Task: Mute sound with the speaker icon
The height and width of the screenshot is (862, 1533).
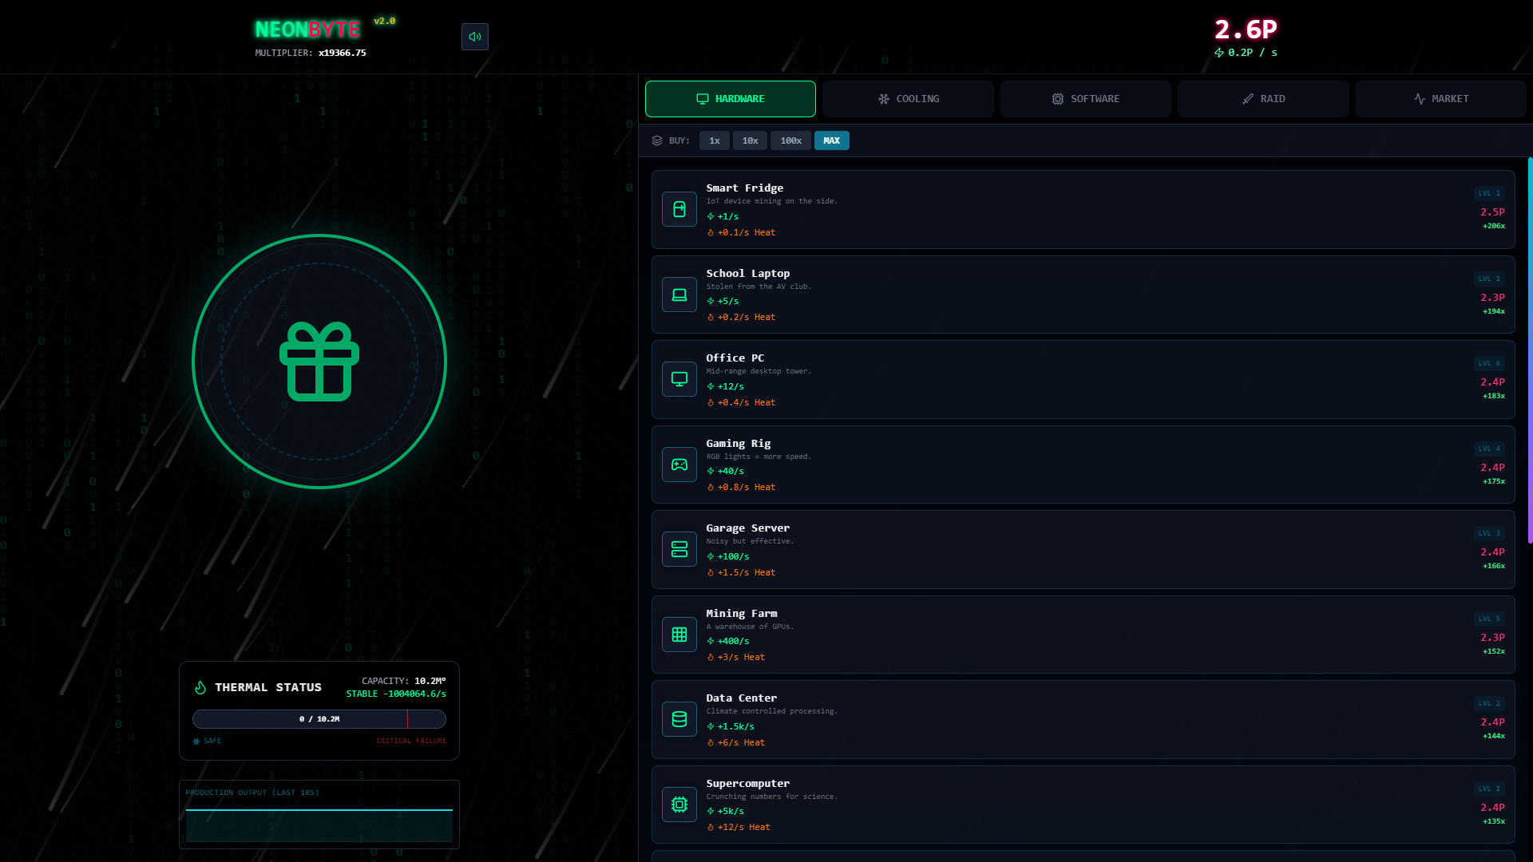Action: pos(474,37)
